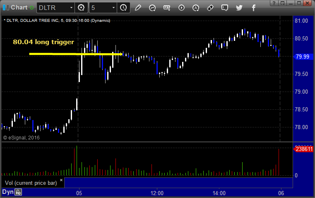Click the comment bubble icon
315x198 pixels.
pyautogui.click(x=225, y=8)
